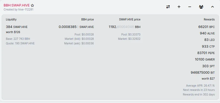220x103 pixels.
Task: Favorite the pool with the star icon
Action: point(32,5)
